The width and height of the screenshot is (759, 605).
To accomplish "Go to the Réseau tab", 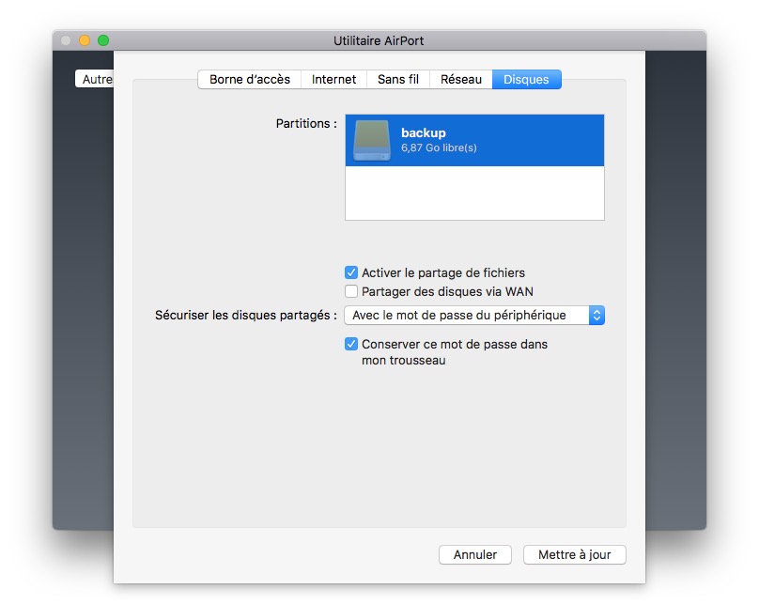I will tap(461, 79).
